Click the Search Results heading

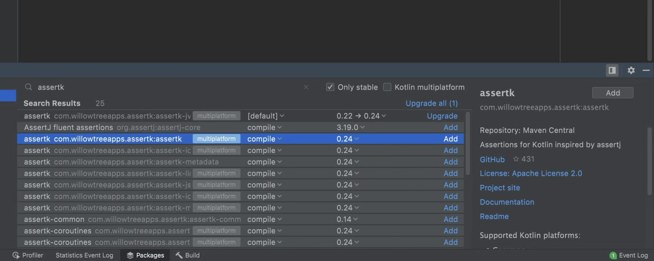(x=52, y=104)
